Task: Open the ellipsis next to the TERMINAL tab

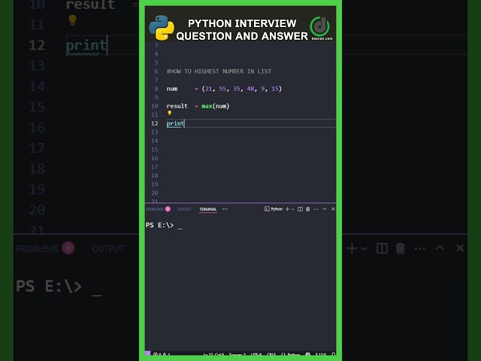Action: point(225,209)
